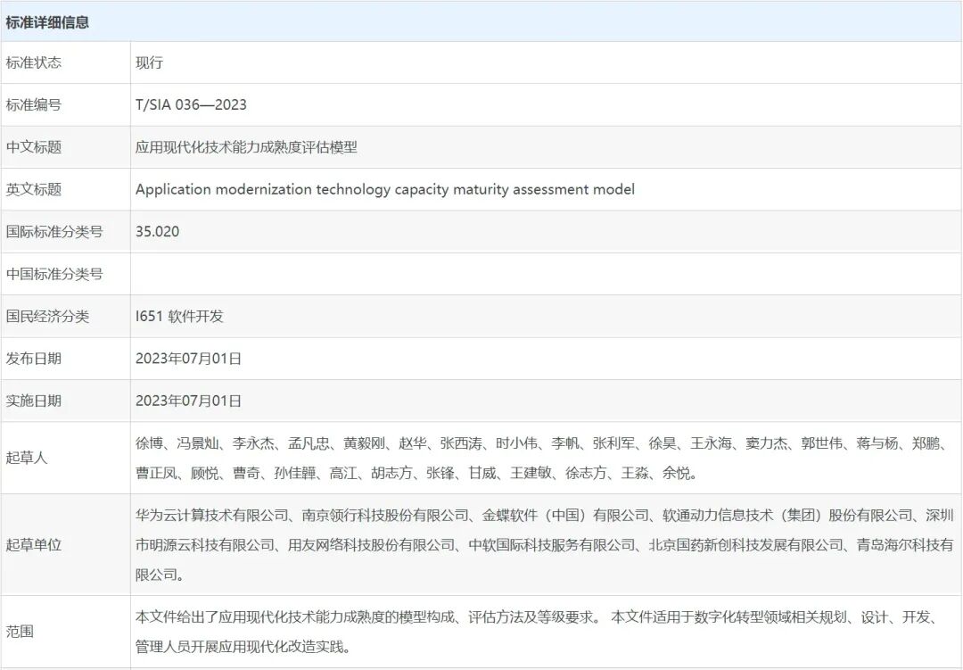Select the English title text
The image size is (963, 670).
(384, 189)
